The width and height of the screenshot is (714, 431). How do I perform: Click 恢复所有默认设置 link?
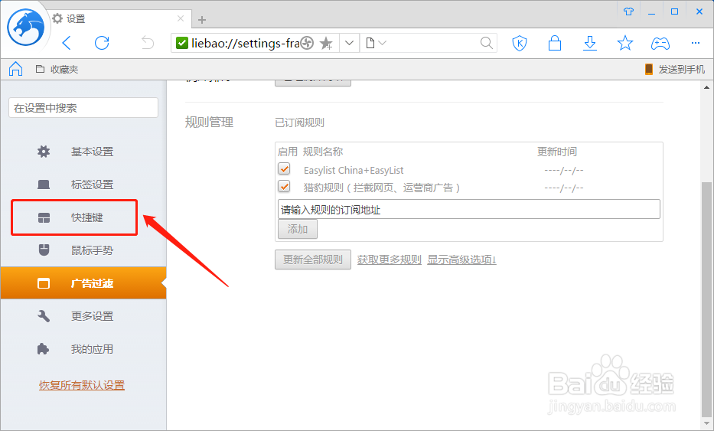82,385
